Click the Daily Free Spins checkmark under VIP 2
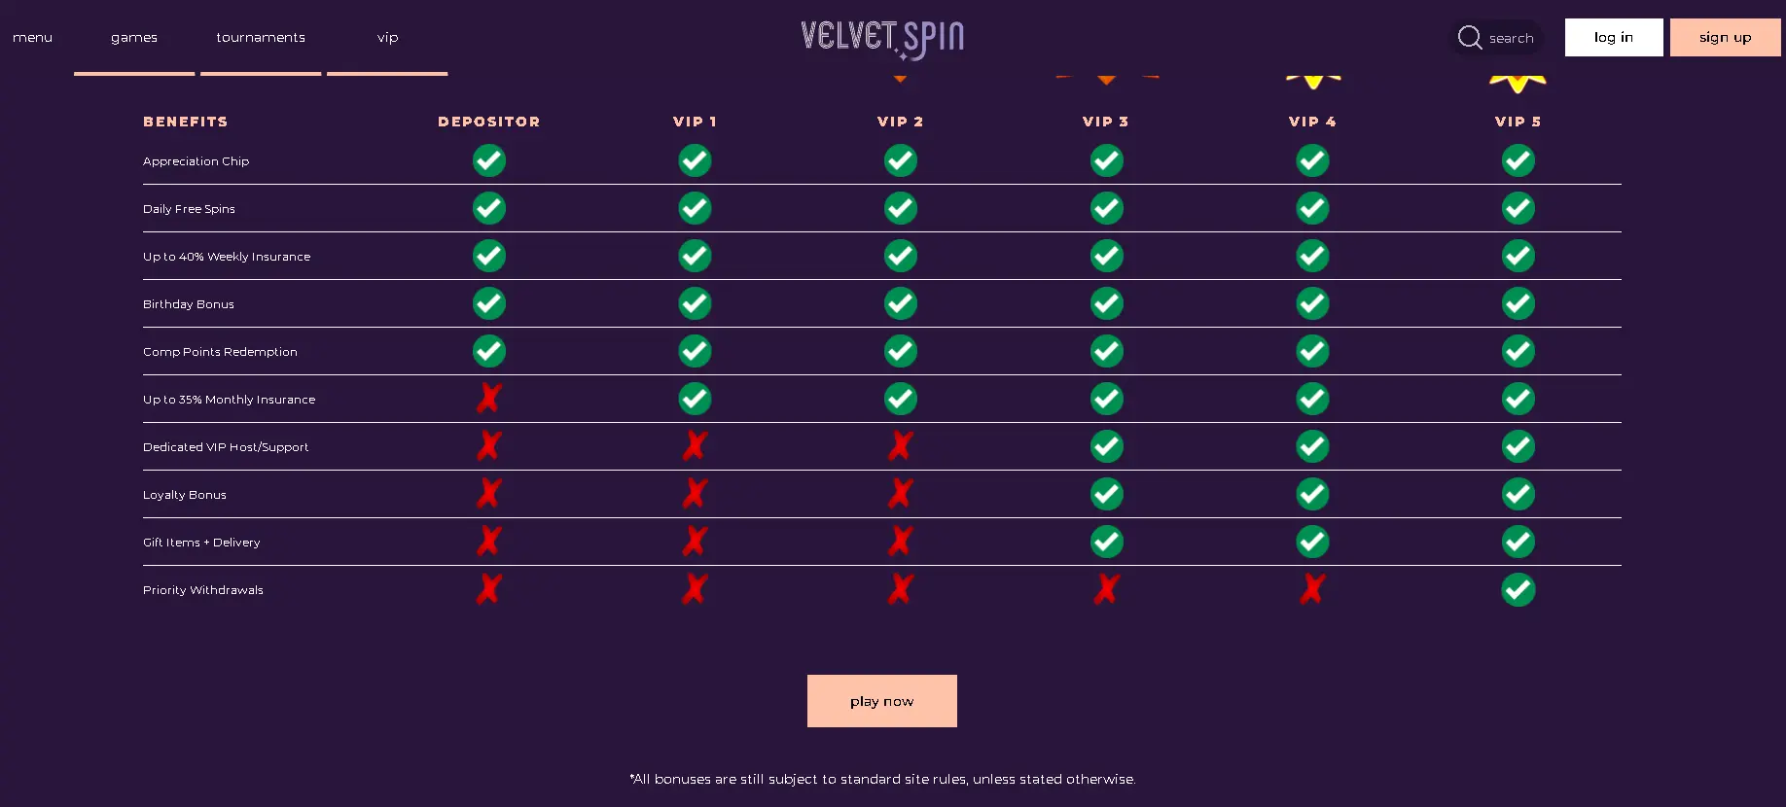The width and height of the screenshot is (1786, 807). pyautogui.click(x=900, y=207)
